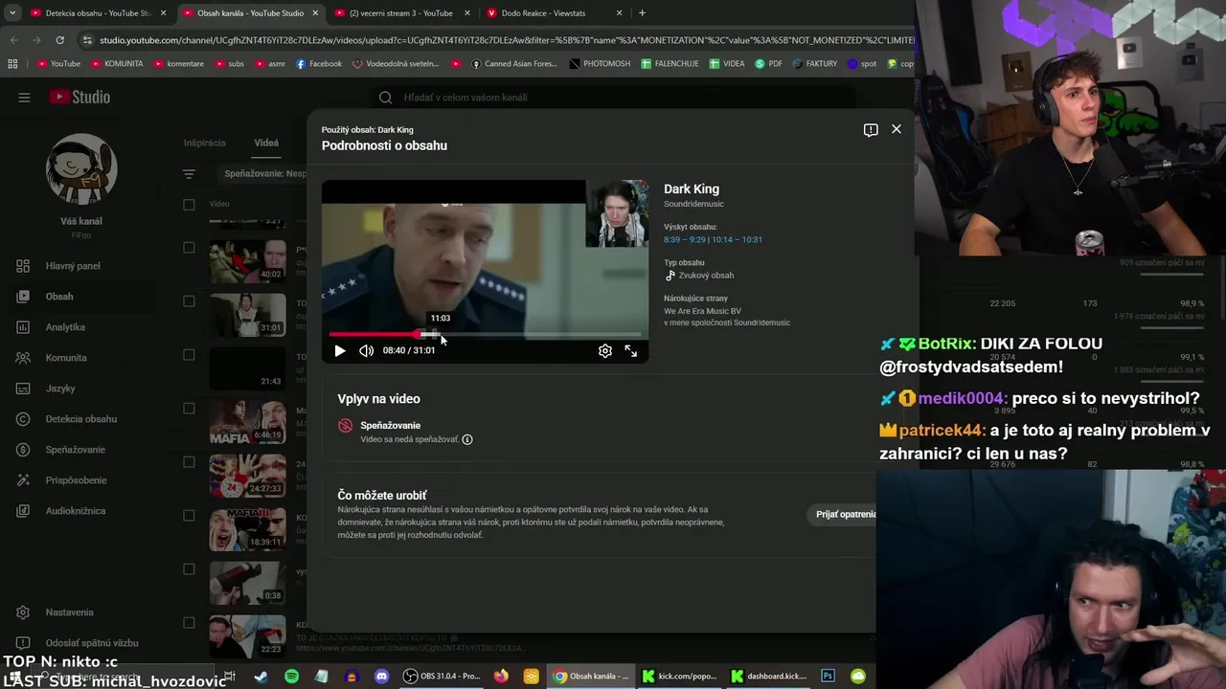Play the Dark King claim preview video
Screen dimensions: 1226x689
click(339, 351)
